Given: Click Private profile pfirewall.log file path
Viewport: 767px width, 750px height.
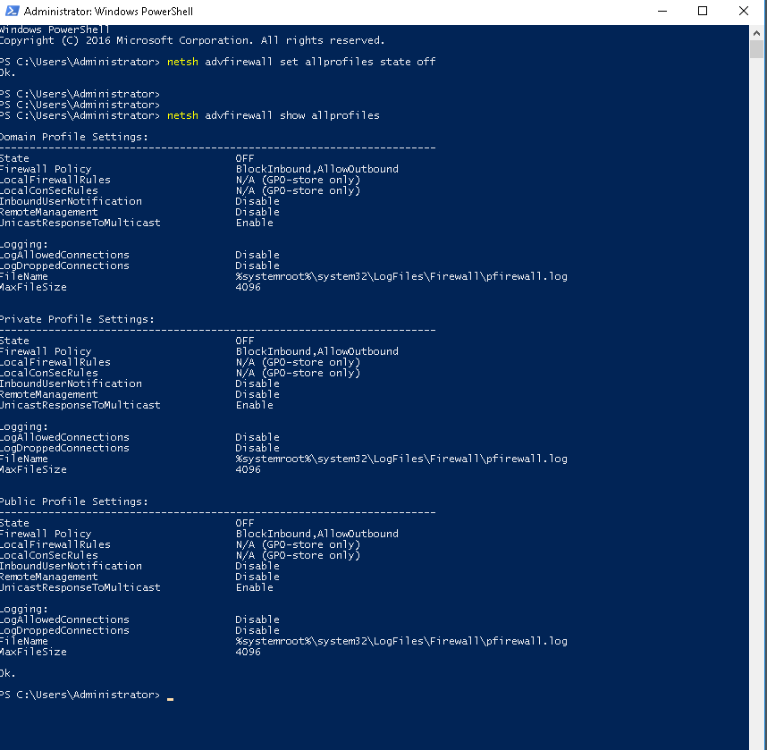Looking at the screenshot, I should [x=401, y=459].
